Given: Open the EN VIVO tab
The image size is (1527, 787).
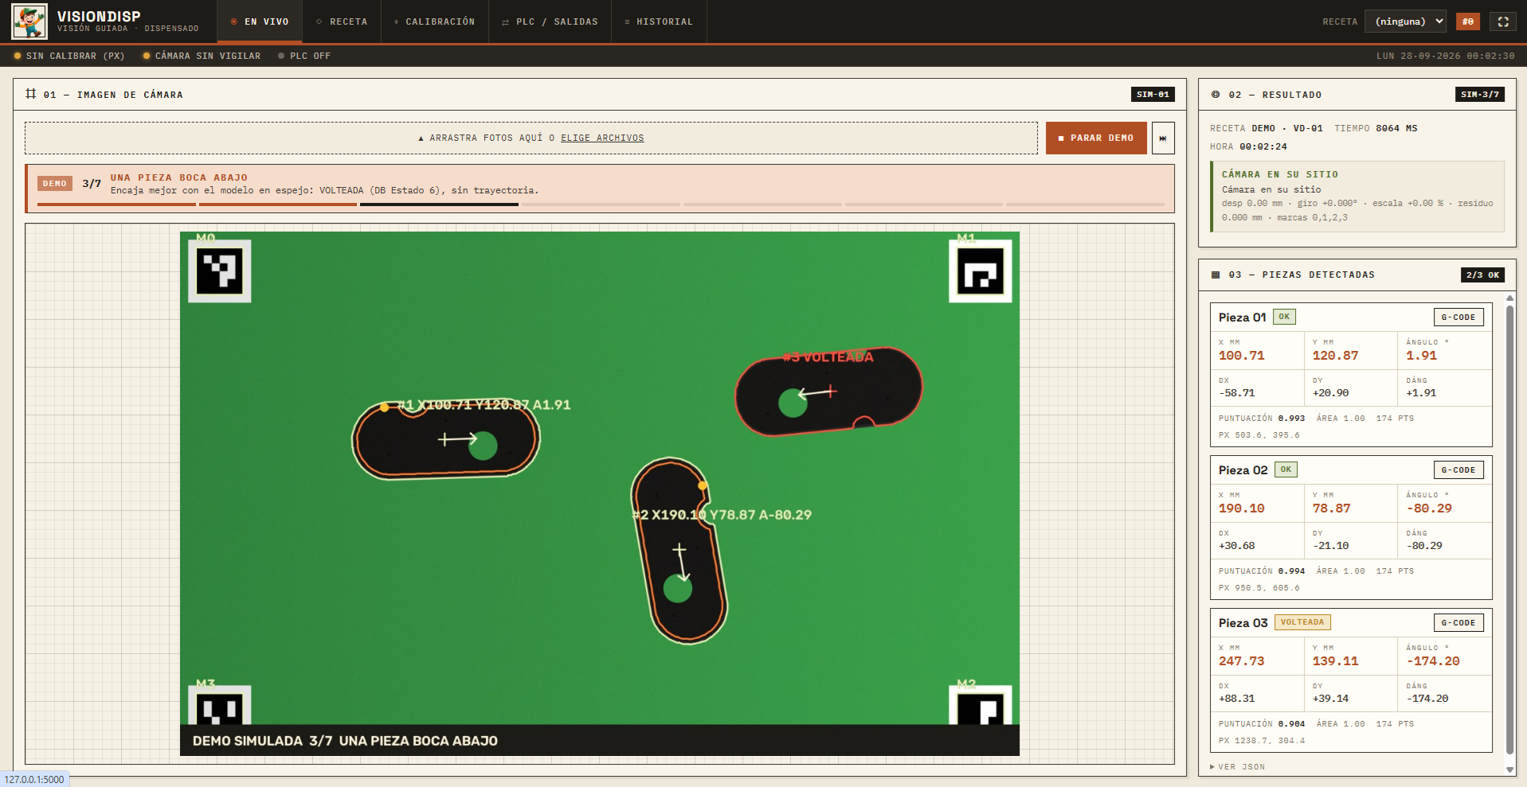Looking at the screenshot, I should pos(260,21).
